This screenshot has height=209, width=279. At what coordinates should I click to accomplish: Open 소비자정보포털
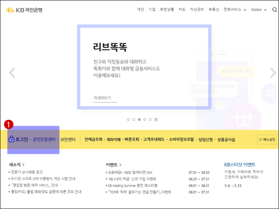click(x=181, y=139)
